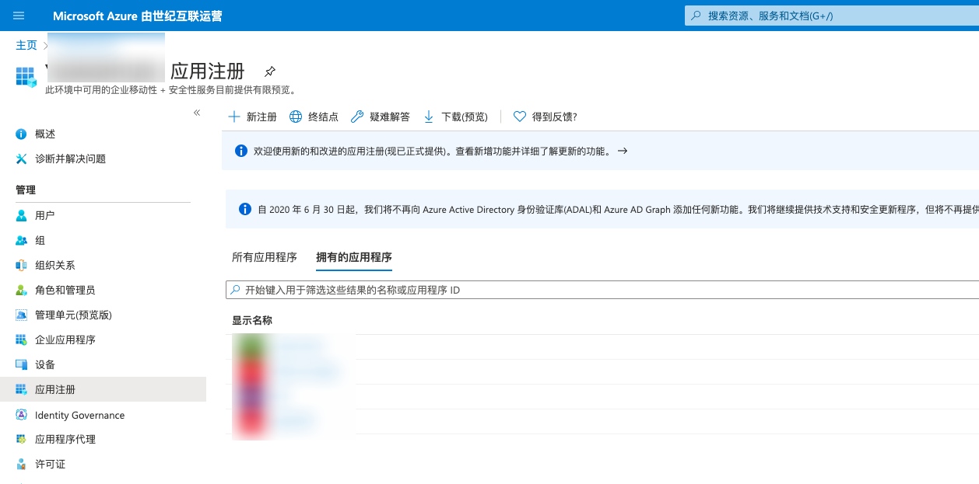Open 概述 in the sidebar
This screenshot has width=979, height=484.
pos(45,134)
